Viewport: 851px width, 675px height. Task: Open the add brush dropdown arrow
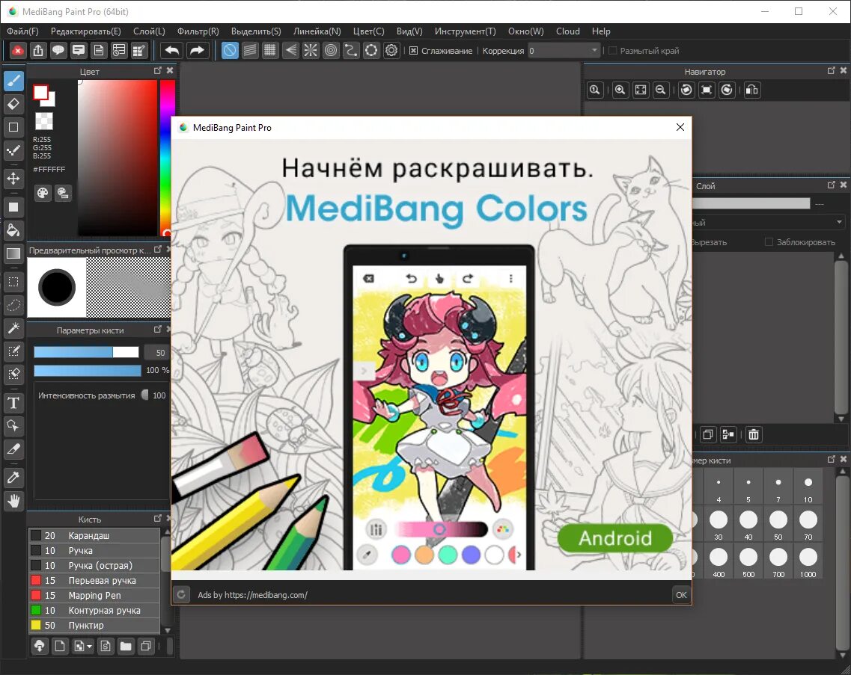[x=90, y=647]
